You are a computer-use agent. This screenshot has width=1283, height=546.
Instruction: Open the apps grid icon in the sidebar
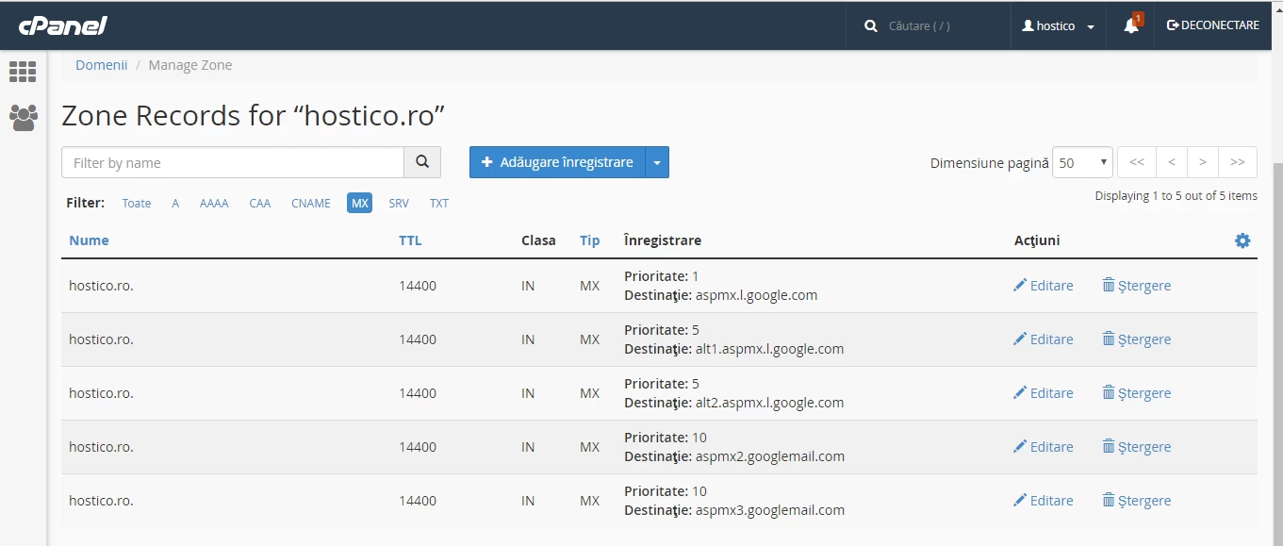click(x=22, y=72)
